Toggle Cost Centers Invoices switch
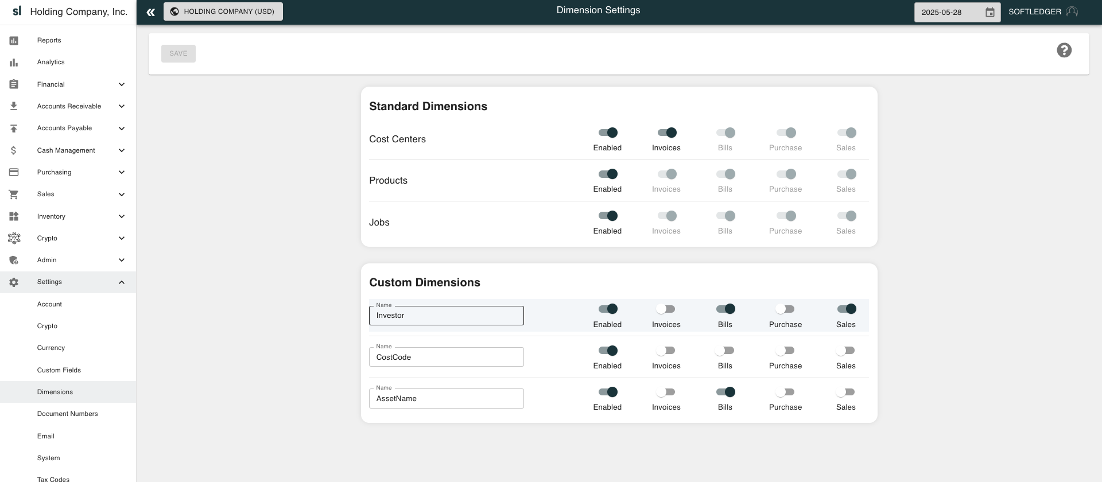Screen dimensions: 1102x482 click(667, 133)
